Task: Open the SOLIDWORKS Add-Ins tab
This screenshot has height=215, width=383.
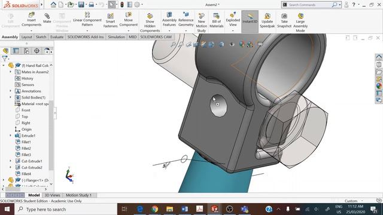Action: coord(86,37)
